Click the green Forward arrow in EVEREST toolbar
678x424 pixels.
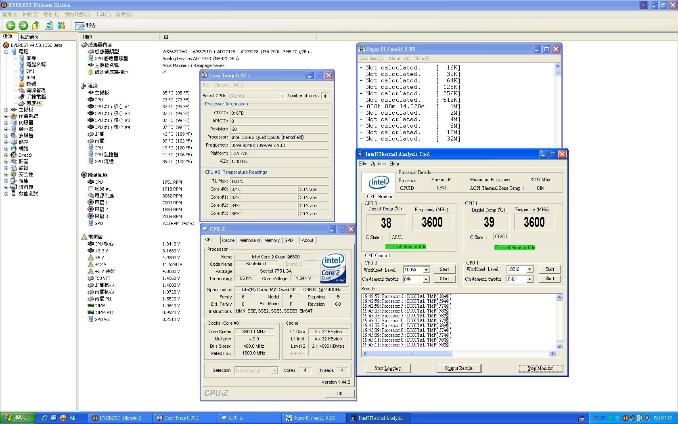(x=23, y=25)
